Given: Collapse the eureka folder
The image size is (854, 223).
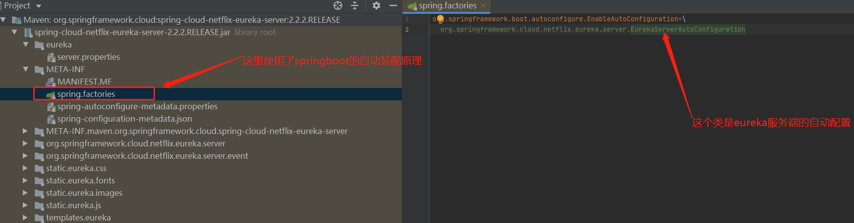Looking at the screenshot, I should click(x=26, y=45).
